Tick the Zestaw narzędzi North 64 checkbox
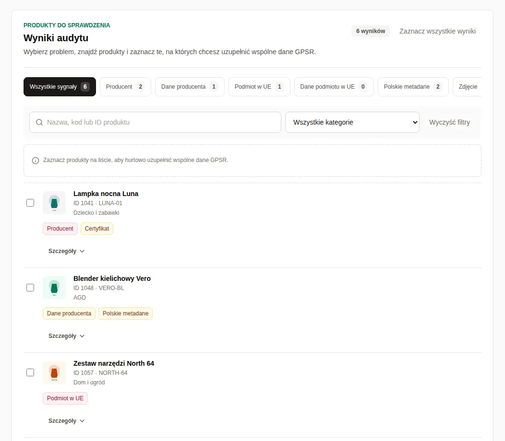 click(30, 372)
